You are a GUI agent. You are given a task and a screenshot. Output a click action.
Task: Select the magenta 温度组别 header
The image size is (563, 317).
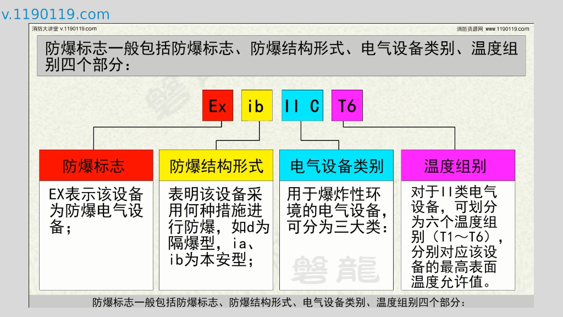(458, 165)
